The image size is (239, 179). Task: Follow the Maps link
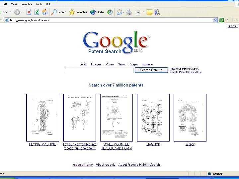tap(133, 64)
